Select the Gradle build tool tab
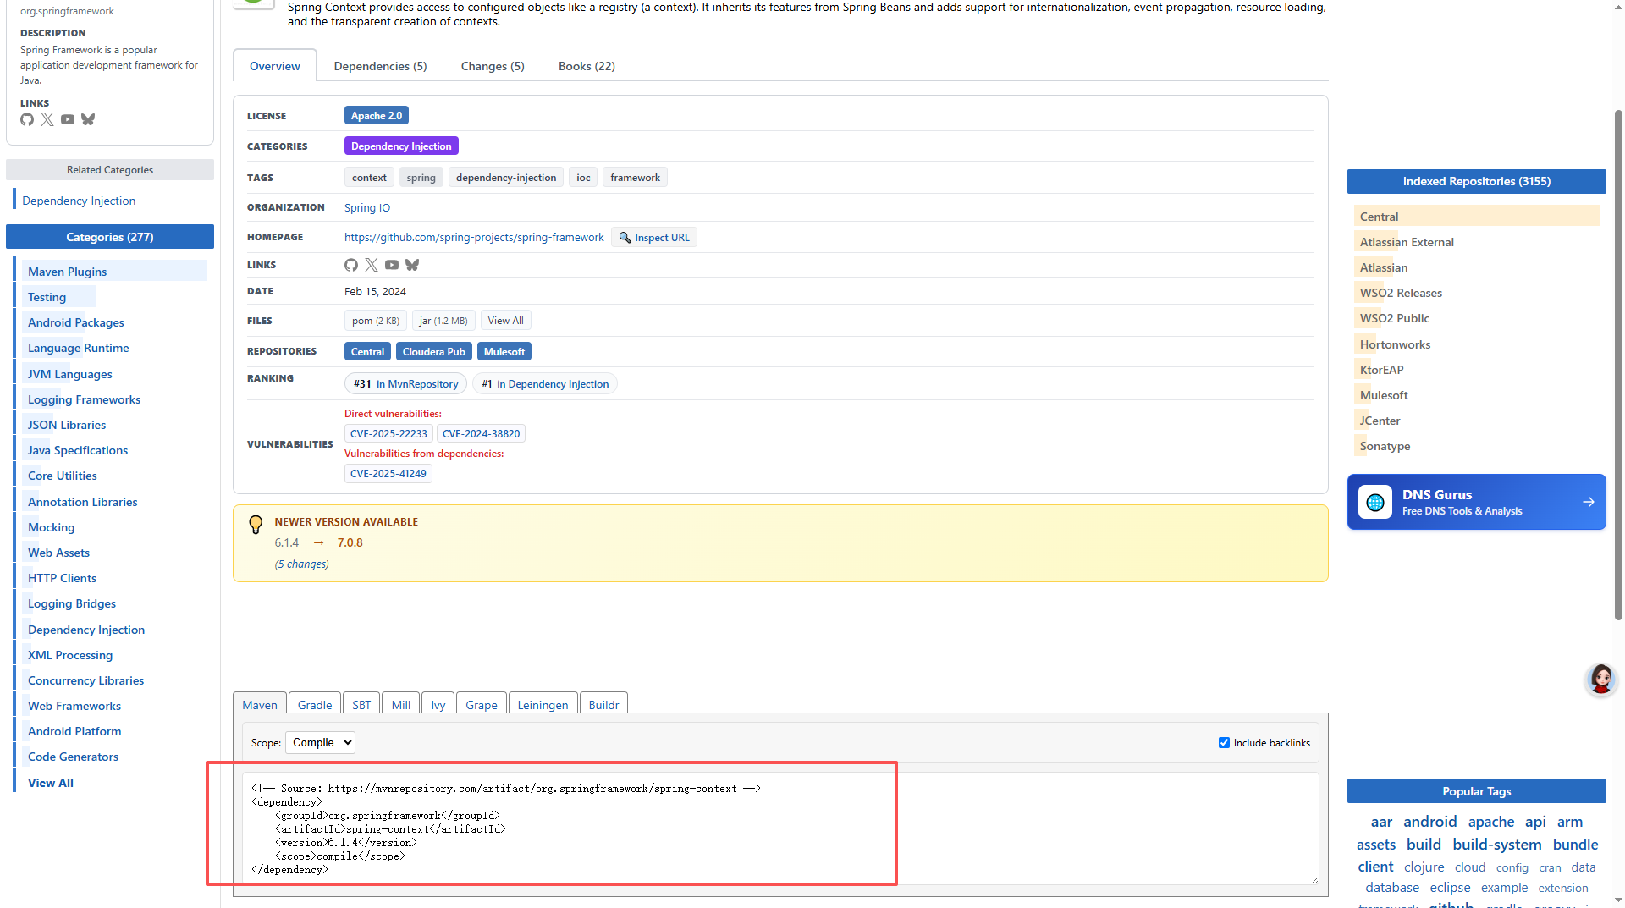Image resolution: width=1625 pixels, height=908 pixels. [315, 704]
